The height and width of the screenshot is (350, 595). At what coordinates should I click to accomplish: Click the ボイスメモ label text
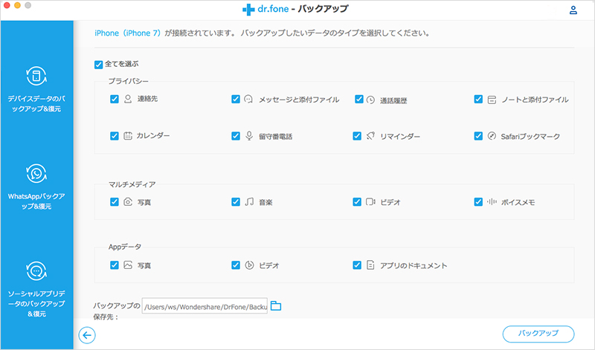tap(518, 202)
